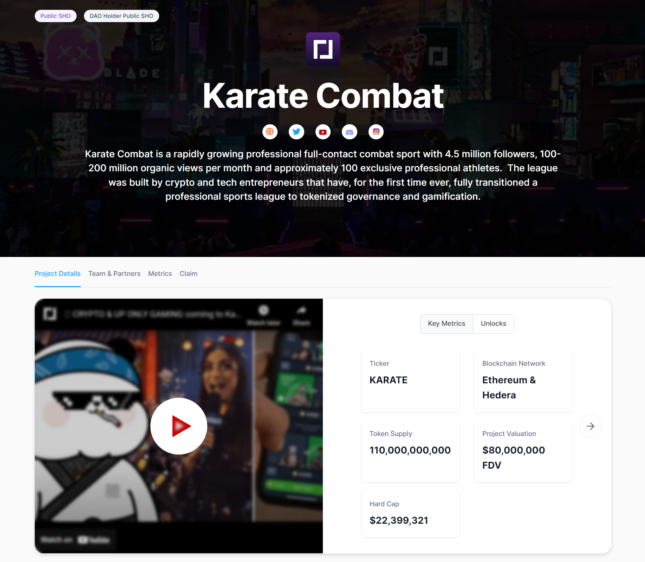645x562 pixels.
Task: Click the Karate Combat purple logo
Action: click(323, 49)
